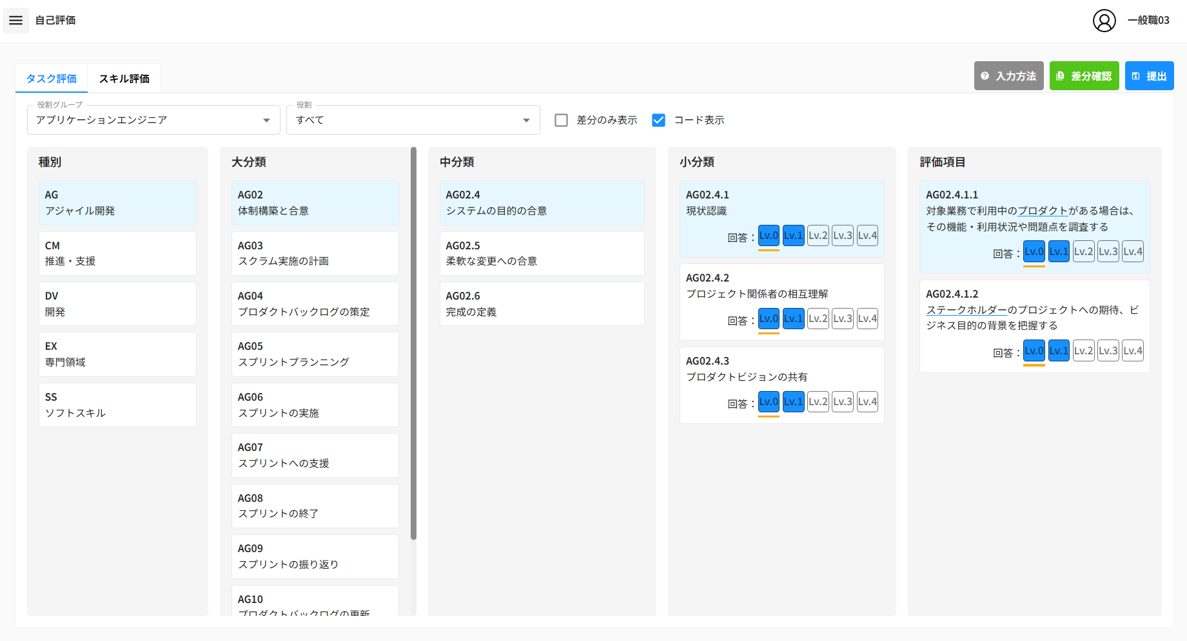The image size is (1187, 641).
Task: Click the help icon on 入力方法 button
Action: point(985,76)
